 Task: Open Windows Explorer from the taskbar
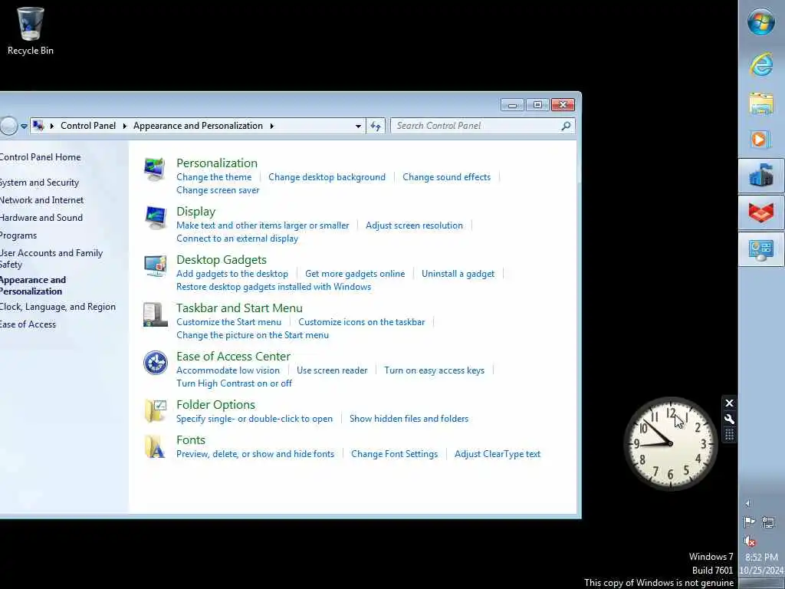(761, 104)
